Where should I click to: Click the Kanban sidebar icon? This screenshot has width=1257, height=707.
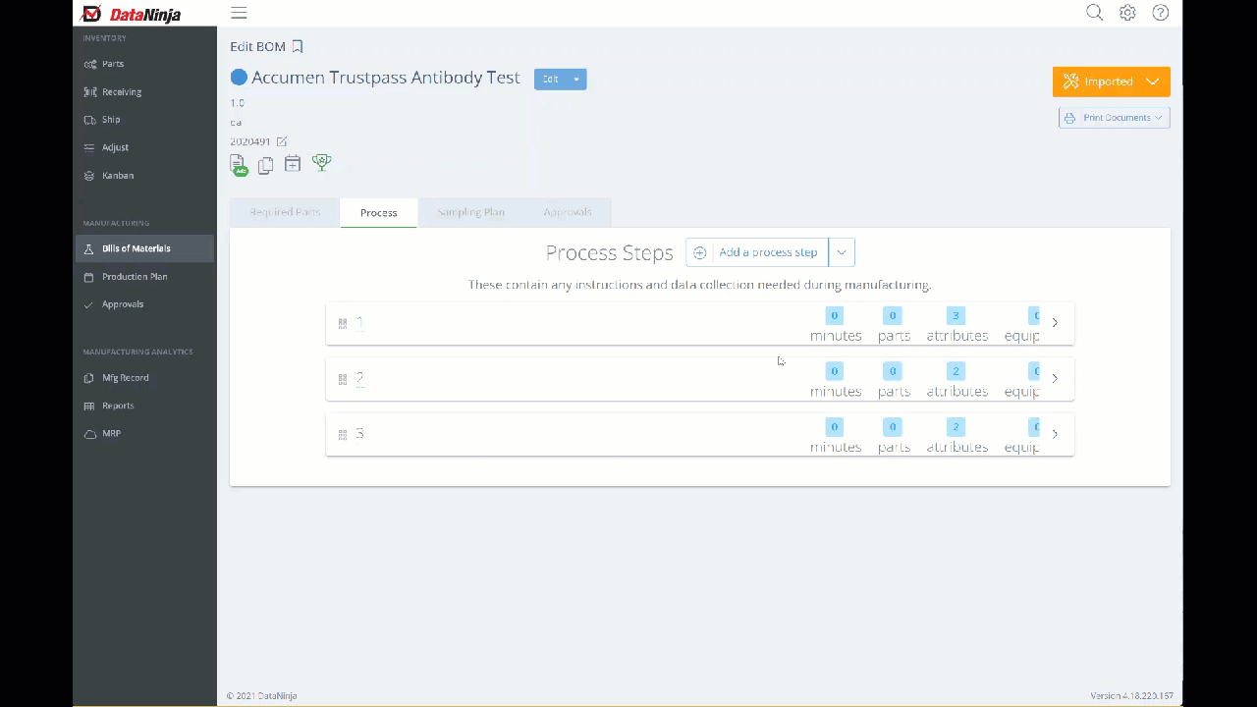89,176
